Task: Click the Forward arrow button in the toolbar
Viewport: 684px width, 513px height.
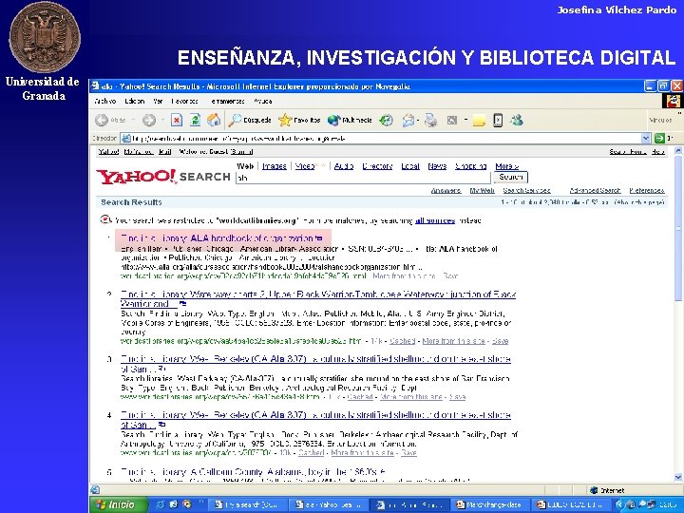Action: click(149, 120)
